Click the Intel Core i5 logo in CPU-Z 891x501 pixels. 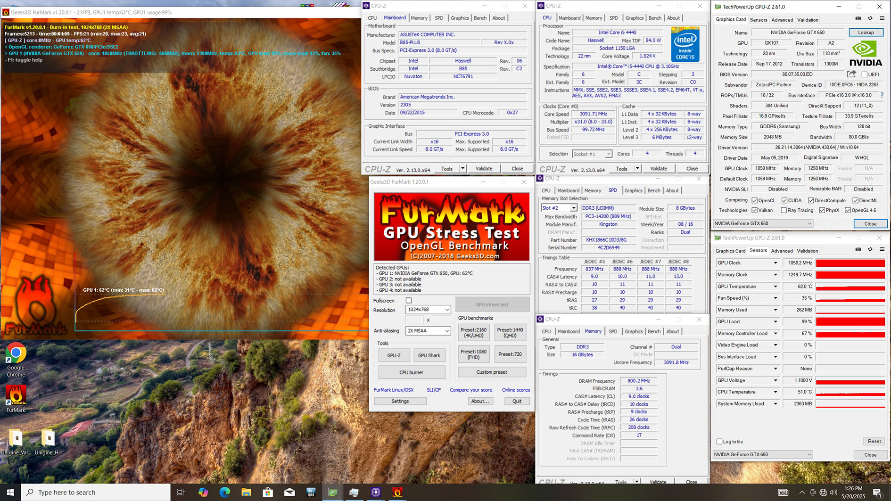(x=685, y=44)
